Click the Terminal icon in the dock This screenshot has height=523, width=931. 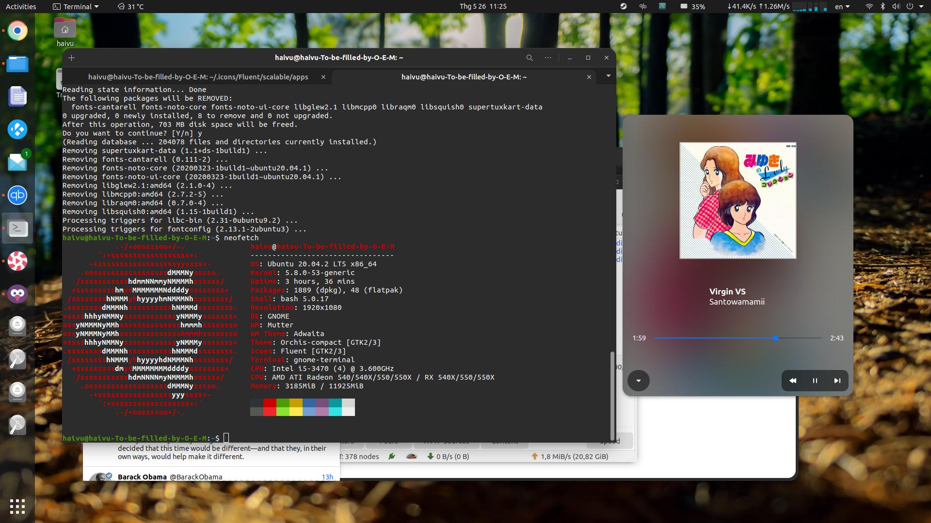coord(17,228)
